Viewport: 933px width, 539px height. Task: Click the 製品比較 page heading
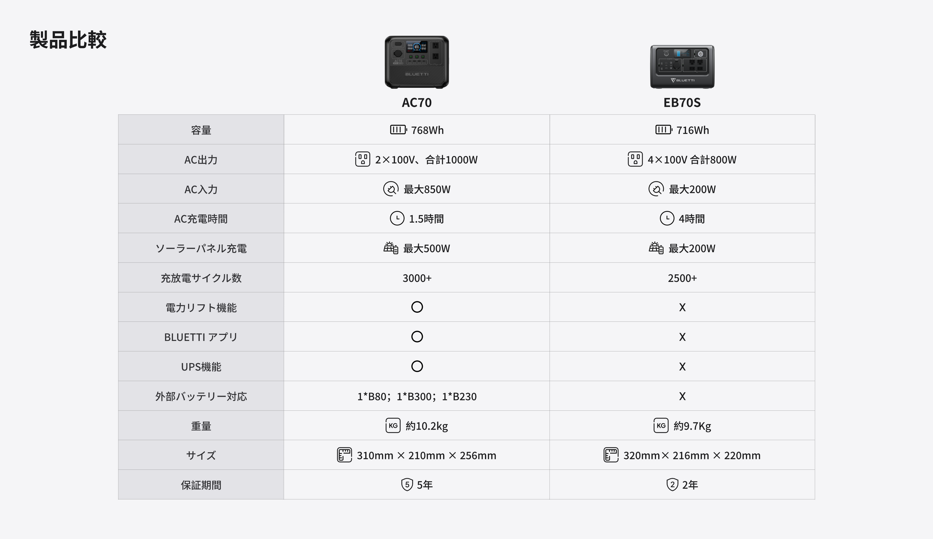click(68, 40)
